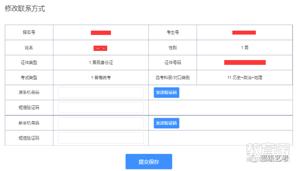
Task: Send verification code to original phone number
Action: pyautogui.click(x=166, y=93)
